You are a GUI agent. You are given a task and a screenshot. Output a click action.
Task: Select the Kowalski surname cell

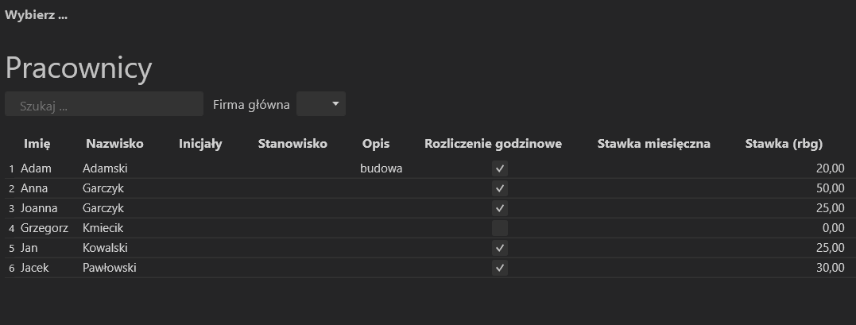point(106,248)
